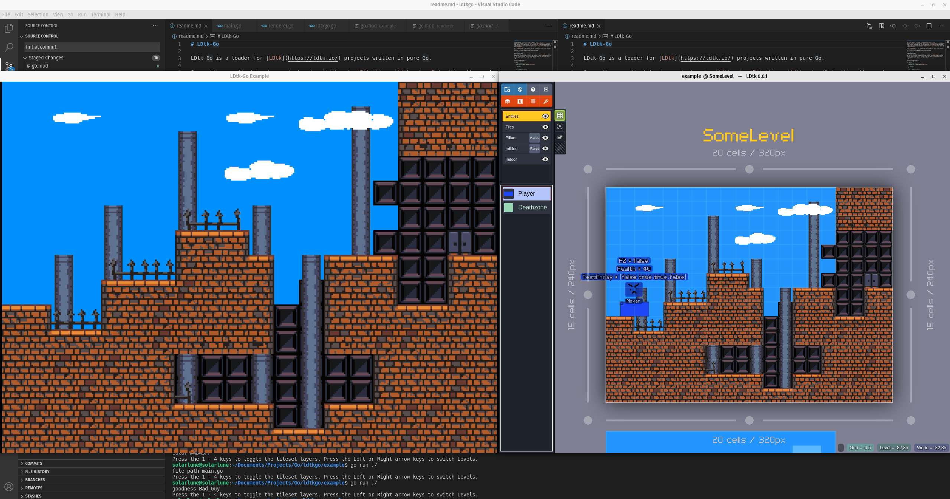
Task: Open the Terminal menu
Action: point(101,14)
